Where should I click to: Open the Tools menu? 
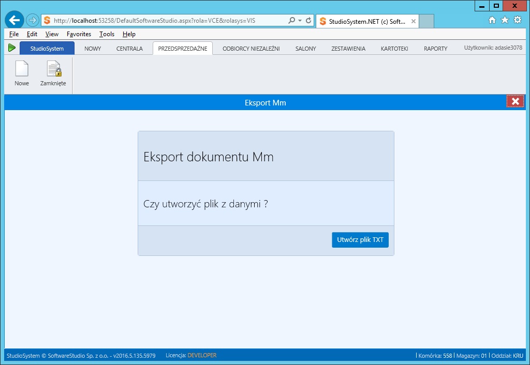107,34
